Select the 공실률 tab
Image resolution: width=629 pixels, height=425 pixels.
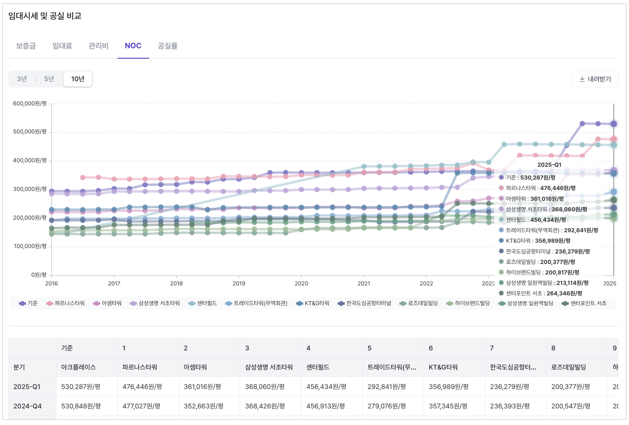tap(167, 46)
